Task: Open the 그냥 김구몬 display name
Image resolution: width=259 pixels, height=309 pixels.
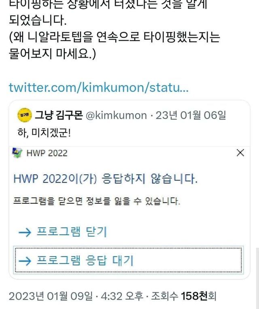Action: pyautogui.click(x=59, y=115)
